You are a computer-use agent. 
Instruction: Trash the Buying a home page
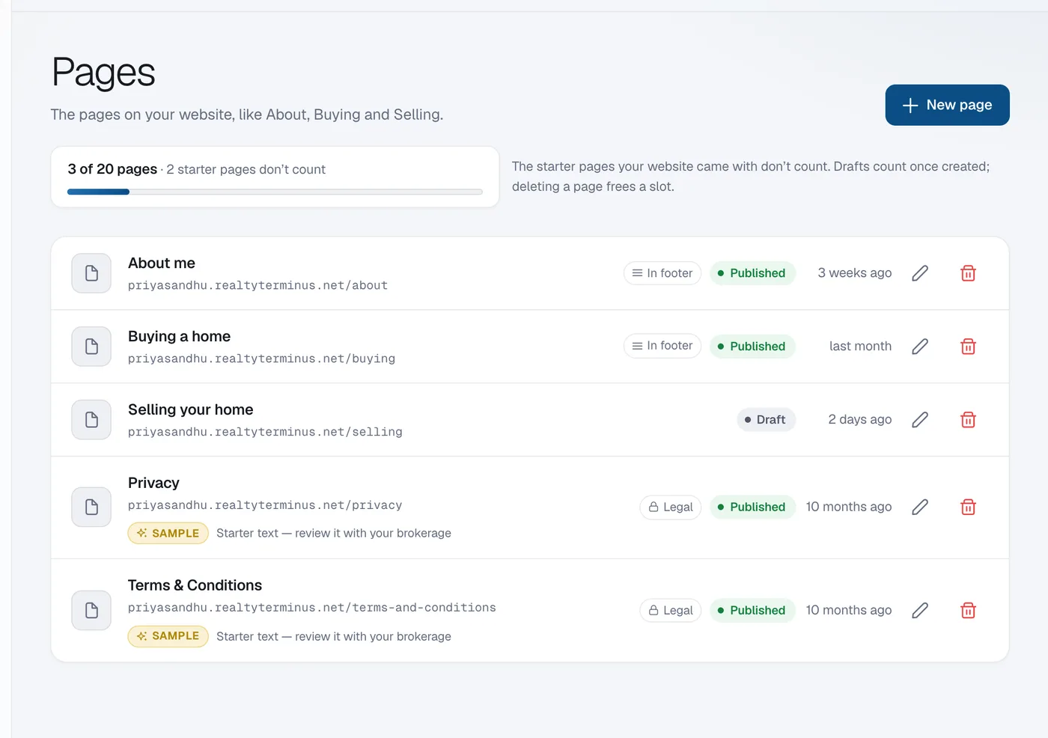[x=968, y=347]
